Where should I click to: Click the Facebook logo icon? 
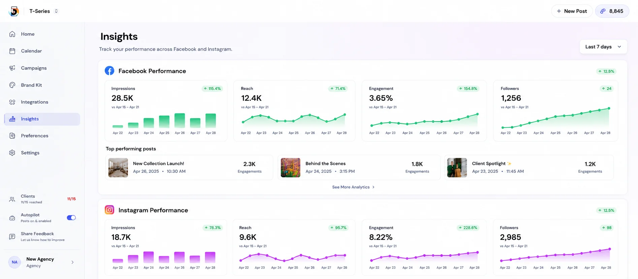point(109,71)
